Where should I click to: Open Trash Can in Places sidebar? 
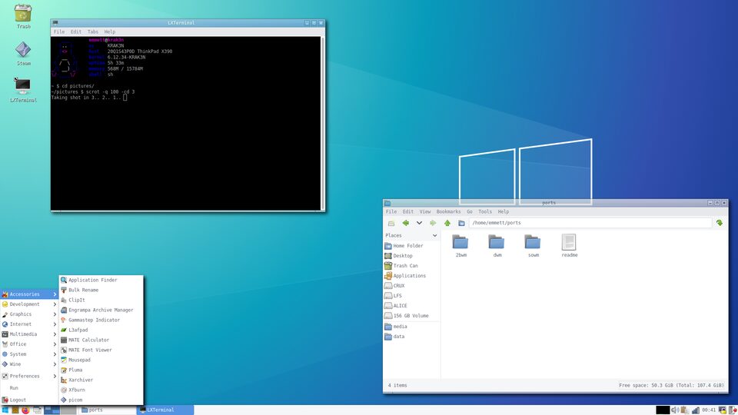(x=412, y=266)
